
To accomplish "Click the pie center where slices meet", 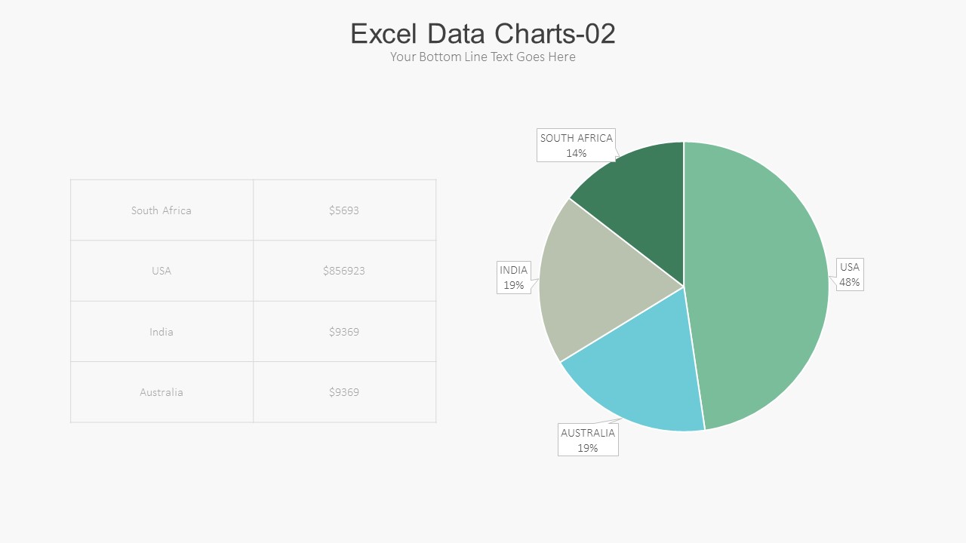I will pos(684,287).
